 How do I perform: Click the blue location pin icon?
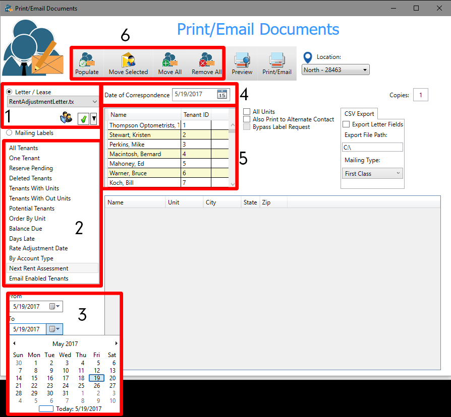pos(307,58)
